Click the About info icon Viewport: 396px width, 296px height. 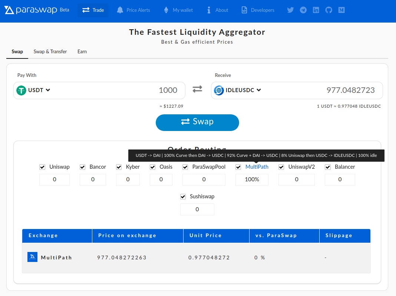209,10
